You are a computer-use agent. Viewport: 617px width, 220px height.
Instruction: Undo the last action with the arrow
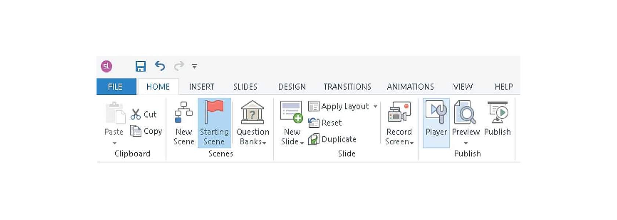tap(160, 66)
